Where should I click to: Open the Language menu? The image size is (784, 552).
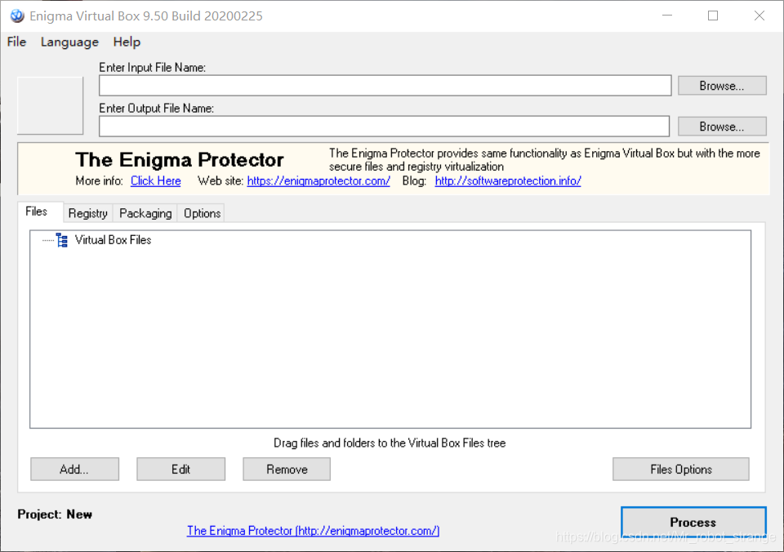(x=69, y=42)
